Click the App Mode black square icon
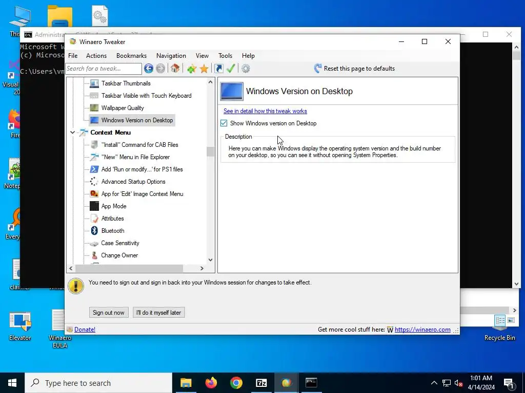This screenshot has width=525, height=393. click(x=94, y=206)
